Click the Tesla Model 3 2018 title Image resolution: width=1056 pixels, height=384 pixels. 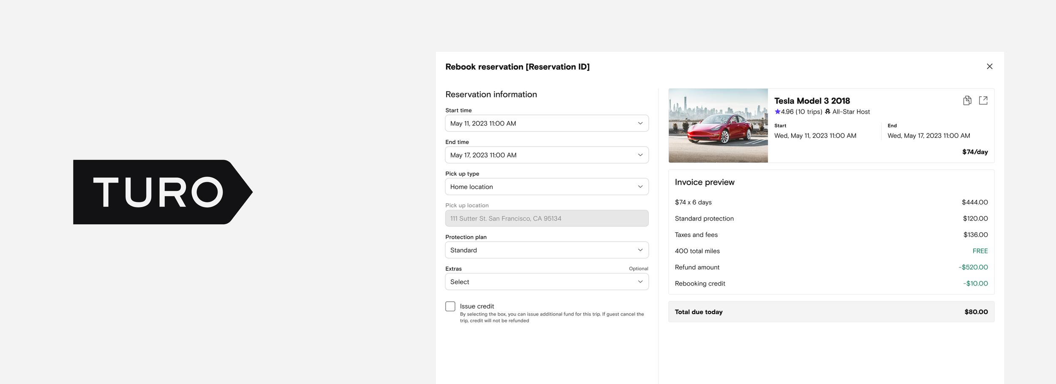[812, 101]
